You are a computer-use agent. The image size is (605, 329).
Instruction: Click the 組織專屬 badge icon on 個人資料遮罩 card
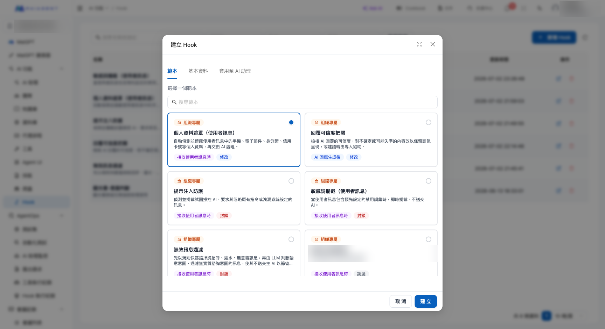[179, 123]
